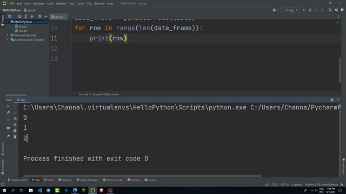Click Python 3.10 interpreter in status bar
This screenshot has height=194, width=346.
(321, 184)
